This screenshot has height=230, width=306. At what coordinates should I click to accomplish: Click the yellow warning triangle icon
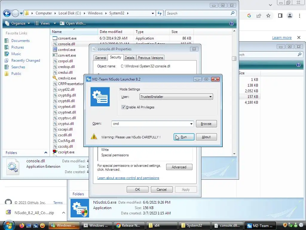coord(94,137)
